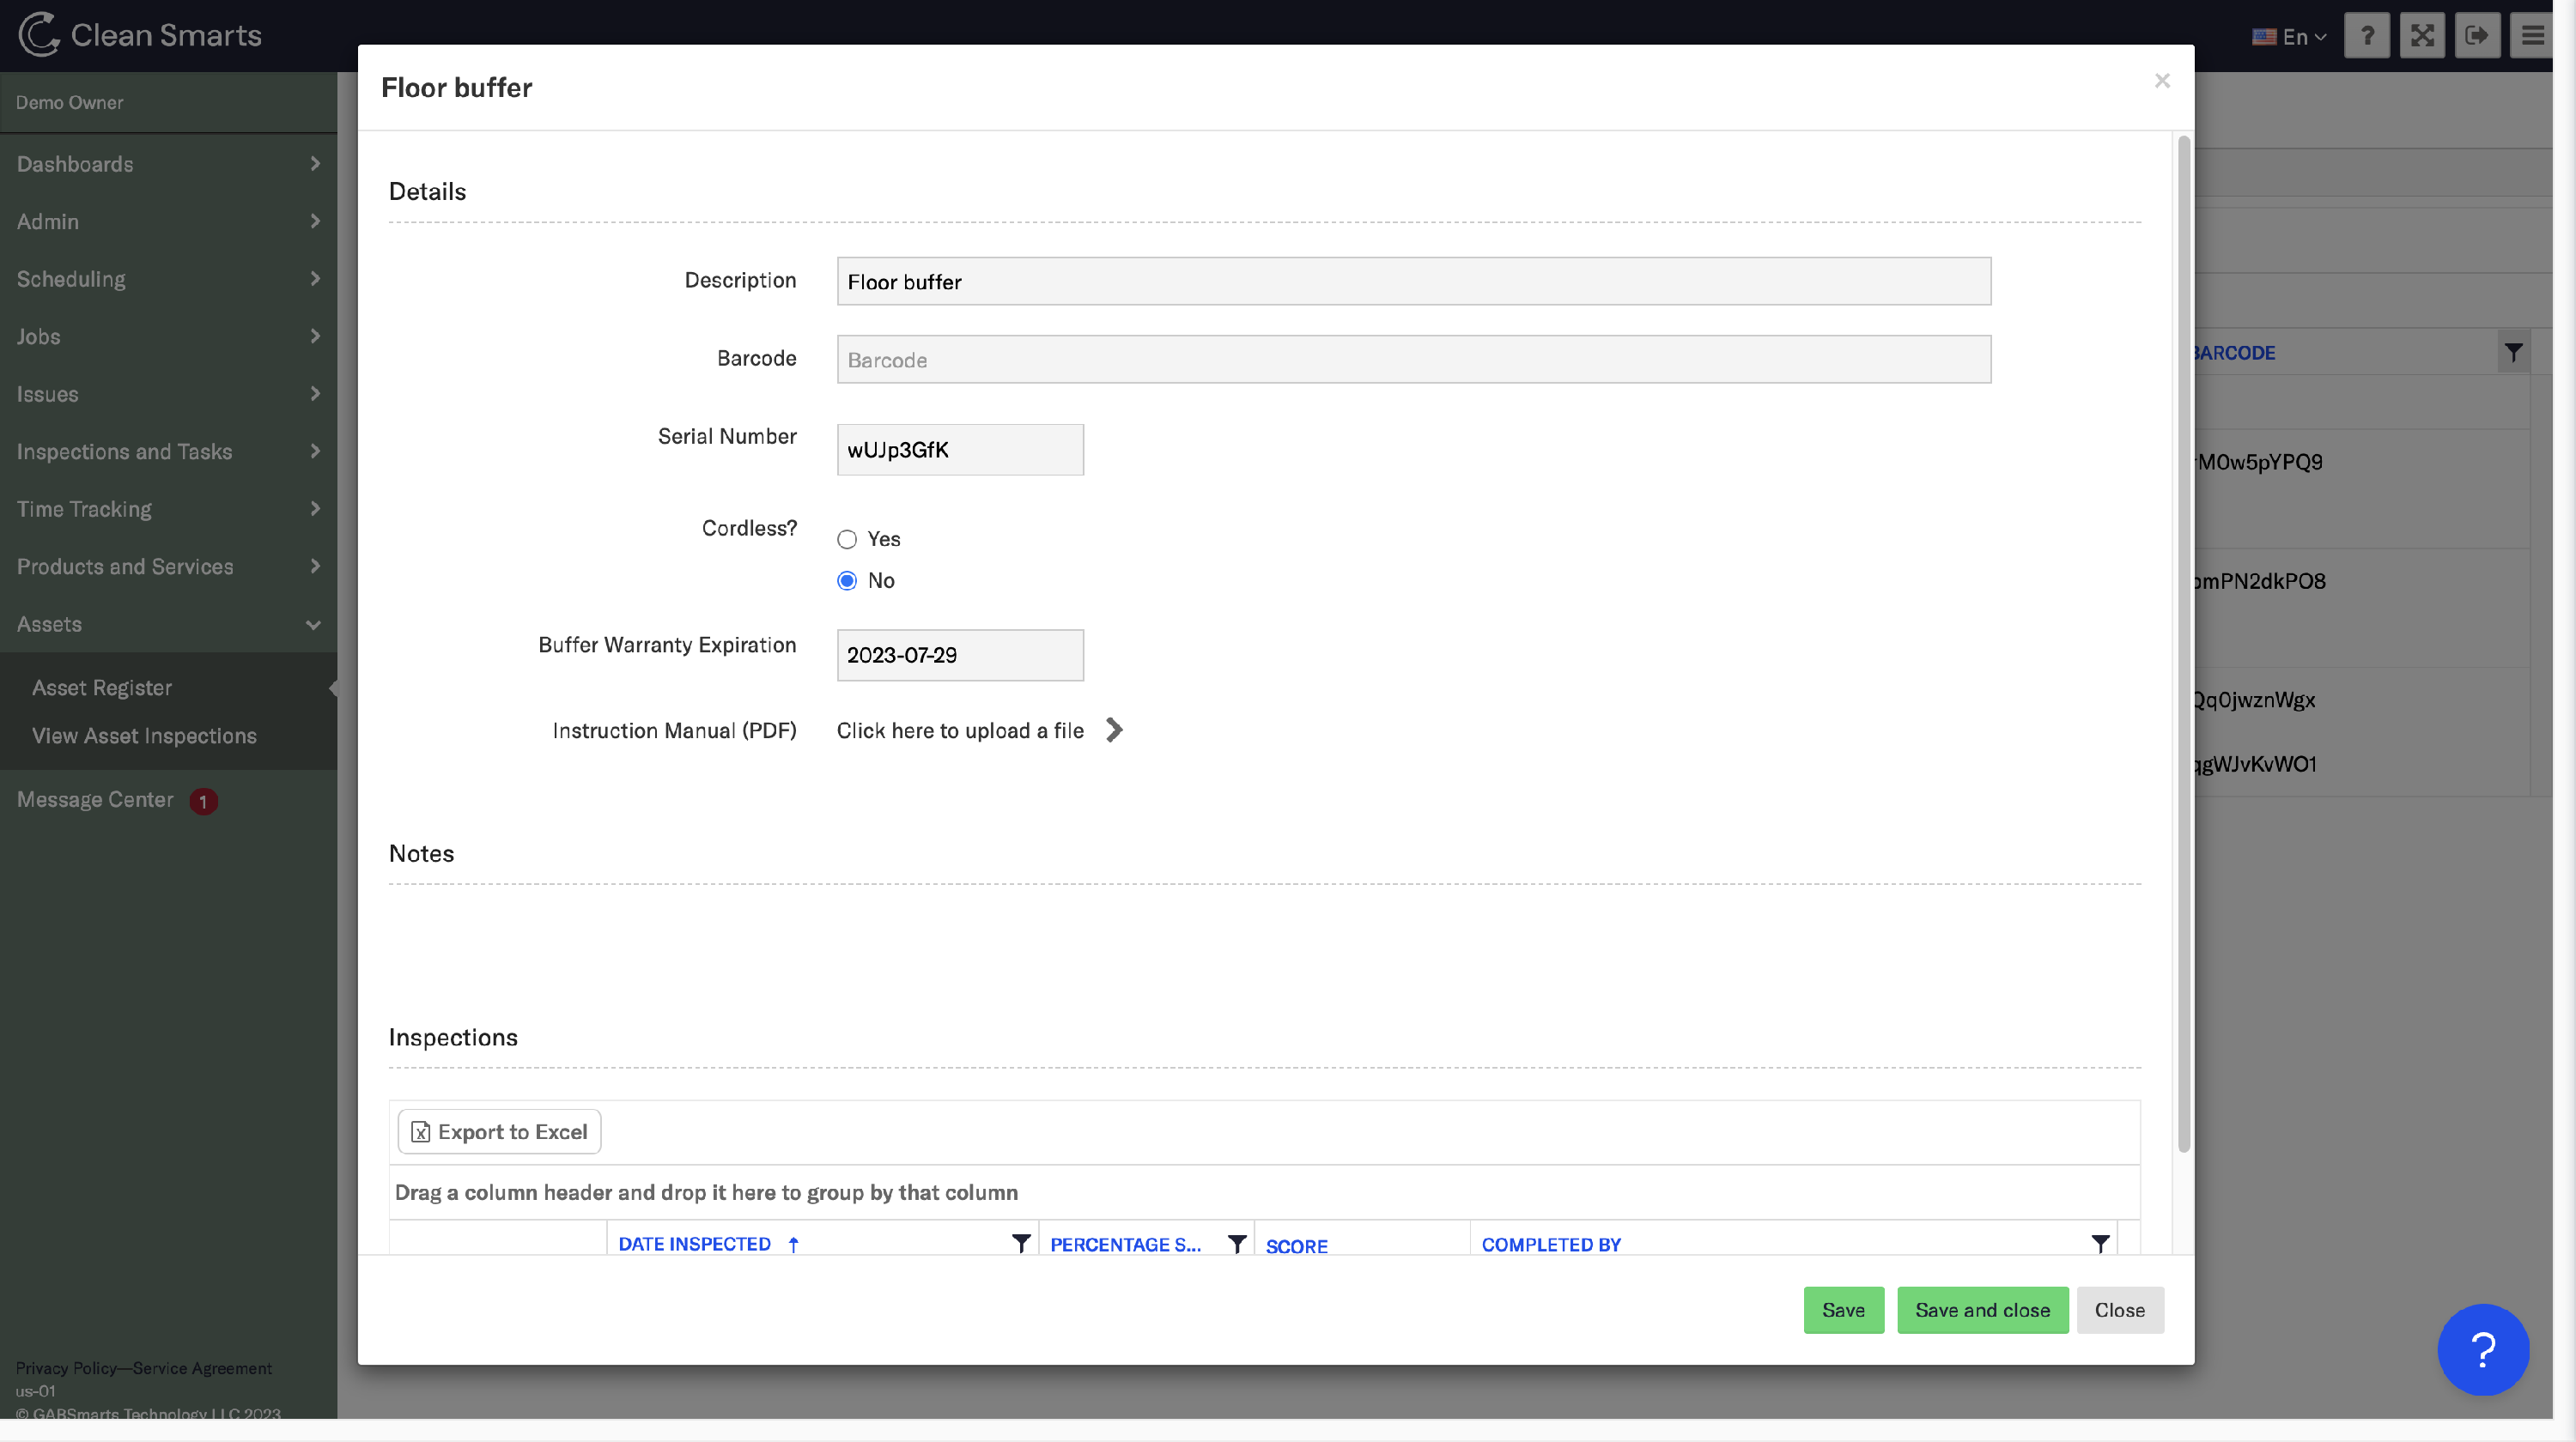Go to Message Center
2576x1442 pixels.
tap(95, 799)
